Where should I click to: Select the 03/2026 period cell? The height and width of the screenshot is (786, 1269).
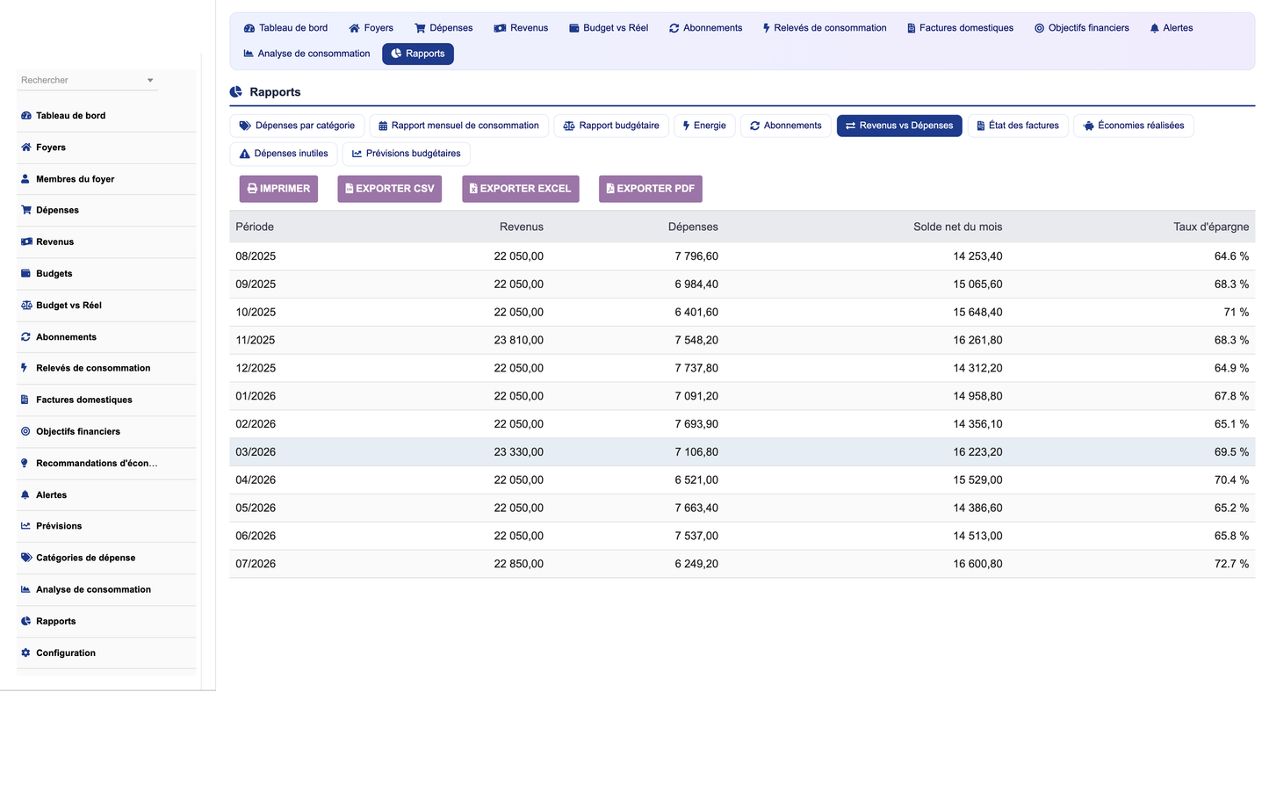tap(256, 452)
